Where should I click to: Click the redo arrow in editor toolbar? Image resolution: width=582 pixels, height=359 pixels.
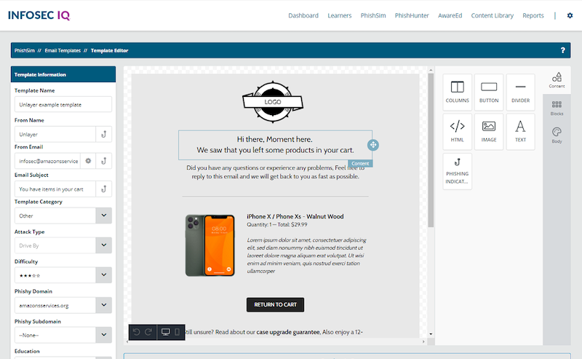(x=148, y=332)
